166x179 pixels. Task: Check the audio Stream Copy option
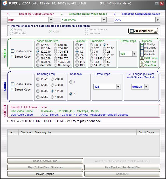pyautogui.click(x=12, y=89)
